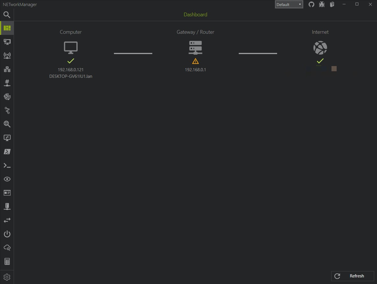Expand the Default profile dropdown

pyautogui.click(x=289, y=5)
